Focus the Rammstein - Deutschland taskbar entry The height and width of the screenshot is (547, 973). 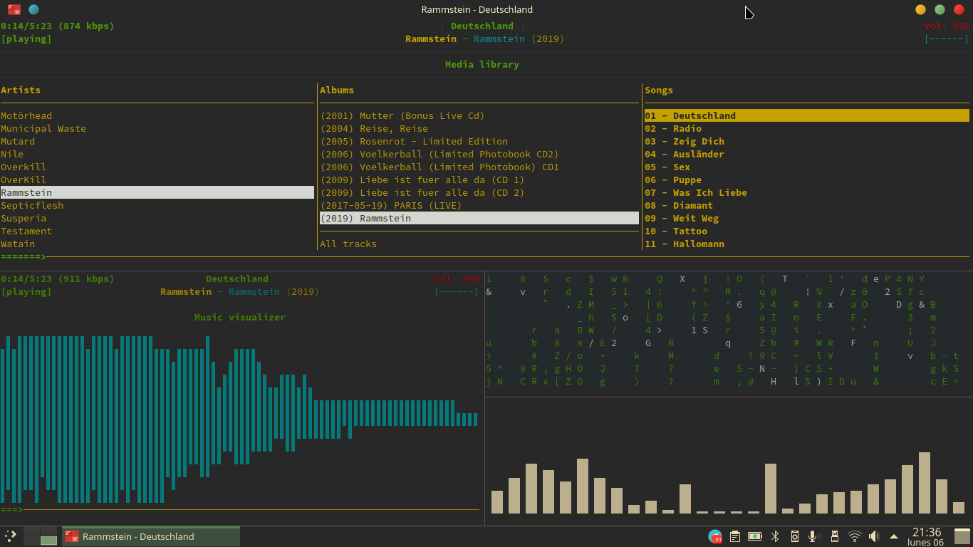point(151,536)
